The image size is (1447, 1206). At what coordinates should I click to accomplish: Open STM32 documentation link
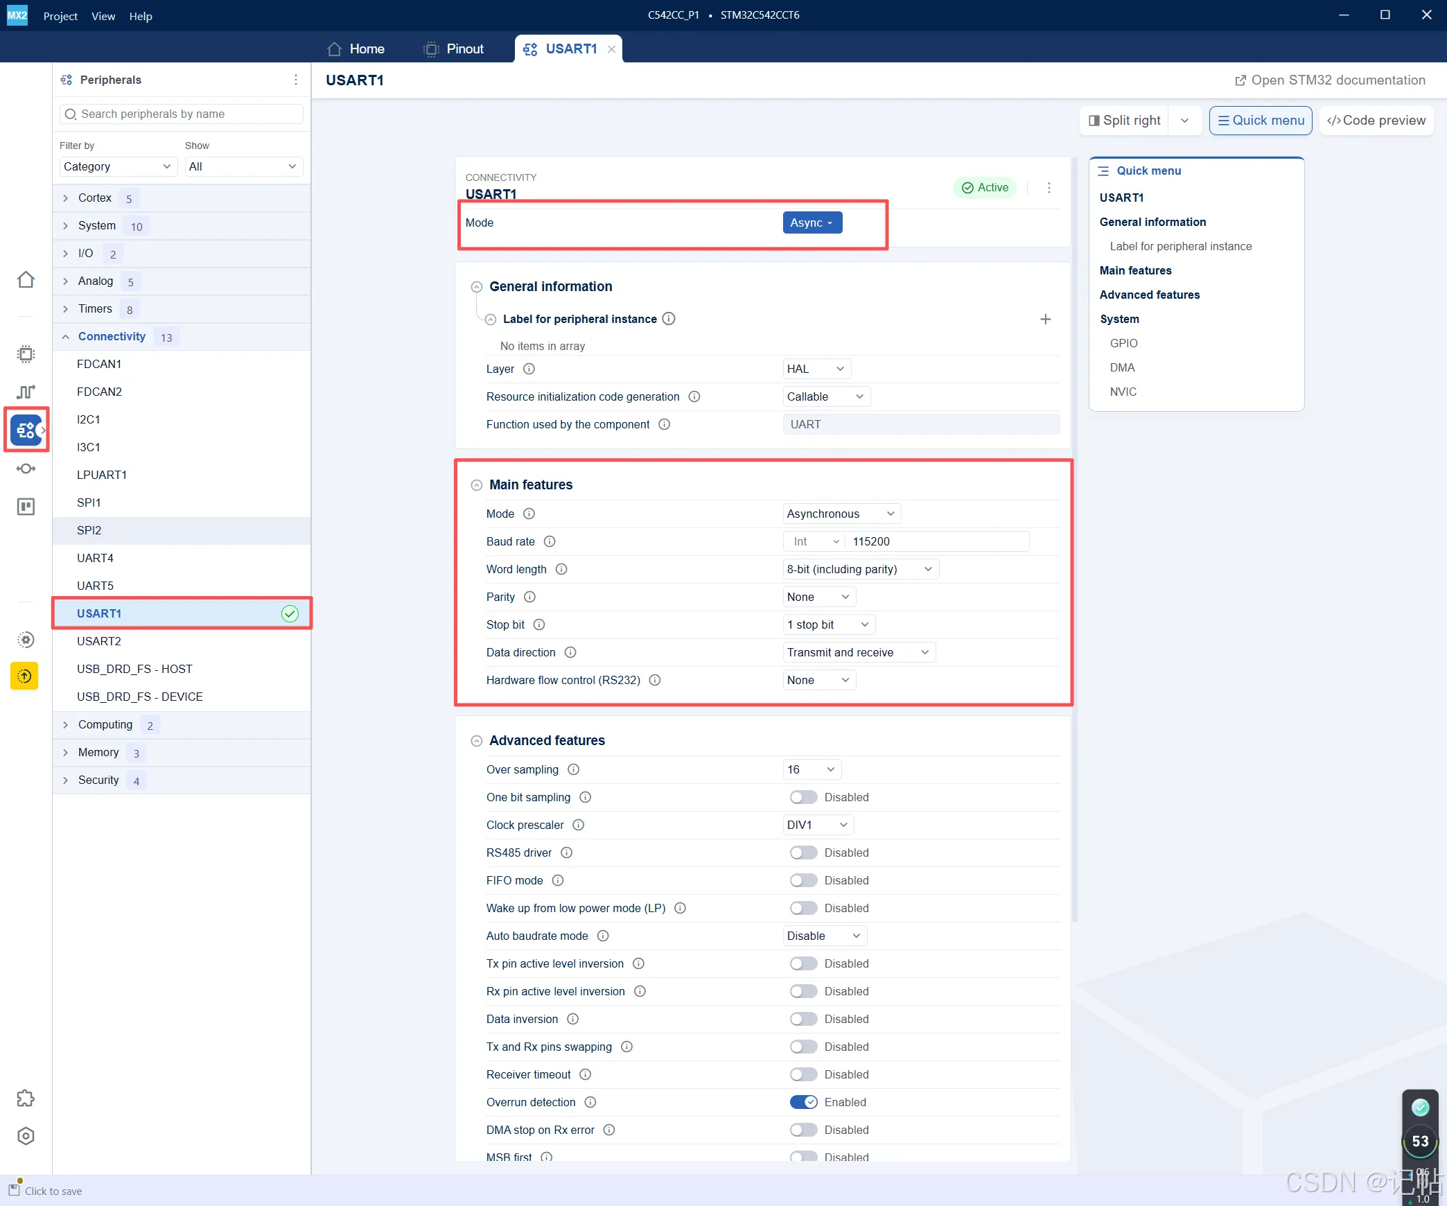(x=1330, y=80)
